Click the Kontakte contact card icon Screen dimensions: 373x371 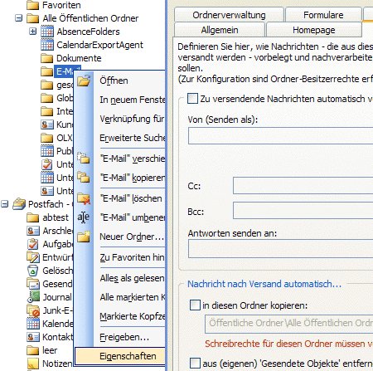point(33,337)
